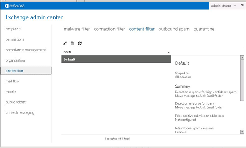Open unified messaging section
Image resolution: width=246 pixels, height=148 pixels.
coord(20,112)
